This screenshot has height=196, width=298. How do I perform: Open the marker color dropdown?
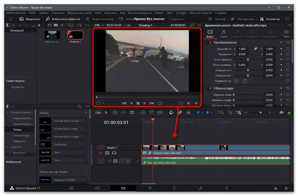[x=212, y=113]
